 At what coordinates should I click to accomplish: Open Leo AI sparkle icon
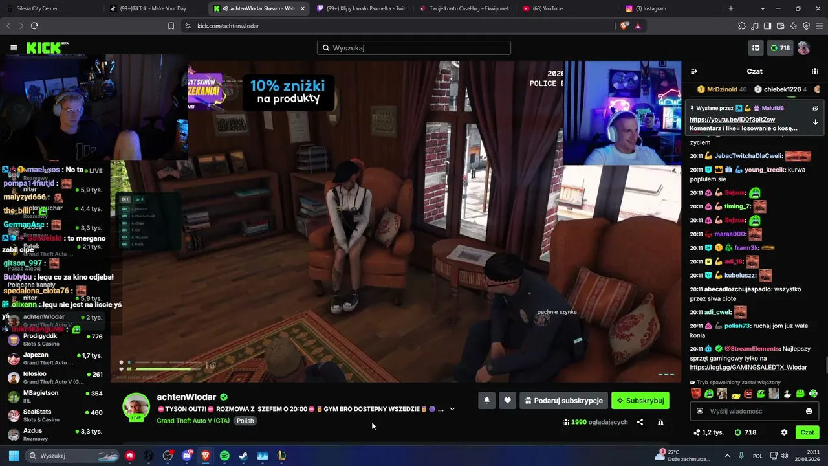coord(793,26)
